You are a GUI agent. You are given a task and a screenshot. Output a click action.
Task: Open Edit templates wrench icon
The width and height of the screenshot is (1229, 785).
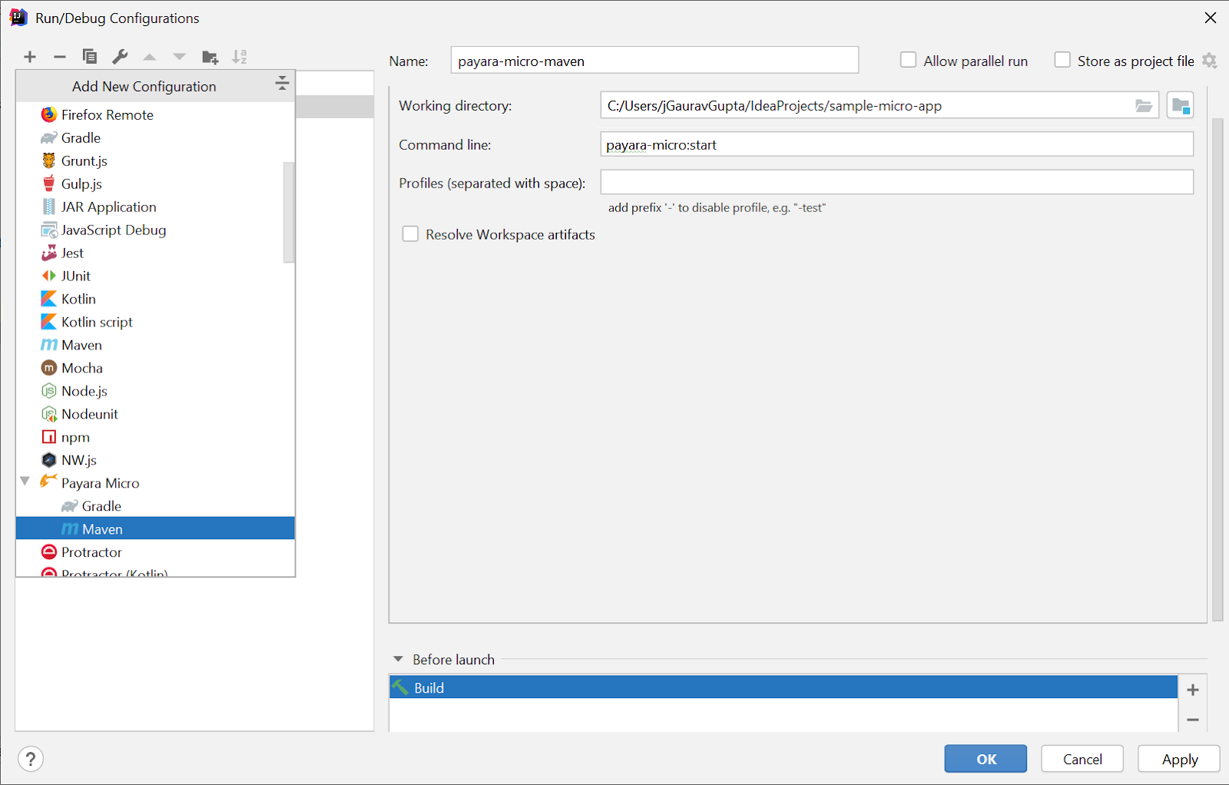click(x=120, y=57)
